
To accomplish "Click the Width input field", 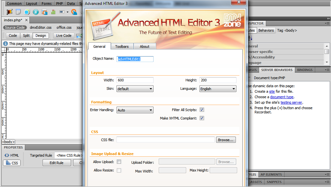I will click(135, 80).
